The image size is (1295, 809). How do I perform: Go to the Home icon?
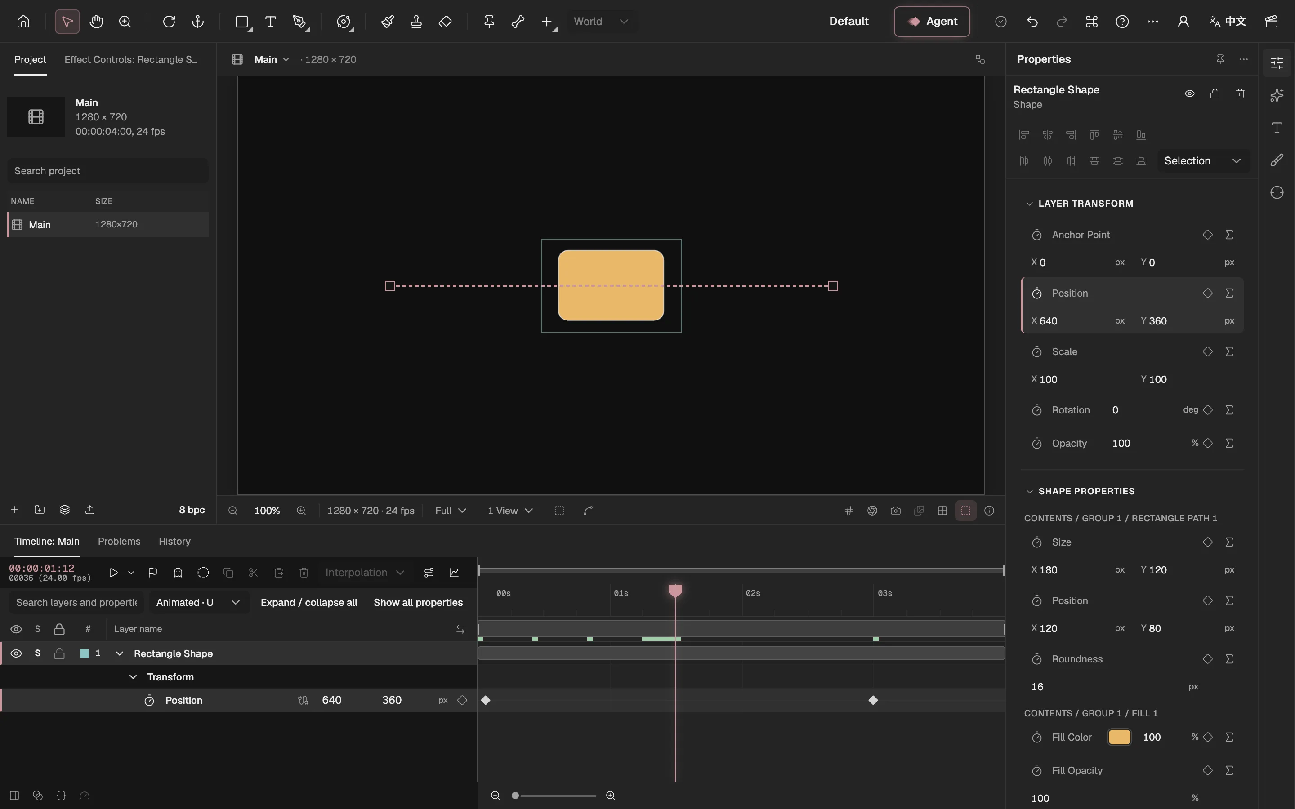coord(23,22)
